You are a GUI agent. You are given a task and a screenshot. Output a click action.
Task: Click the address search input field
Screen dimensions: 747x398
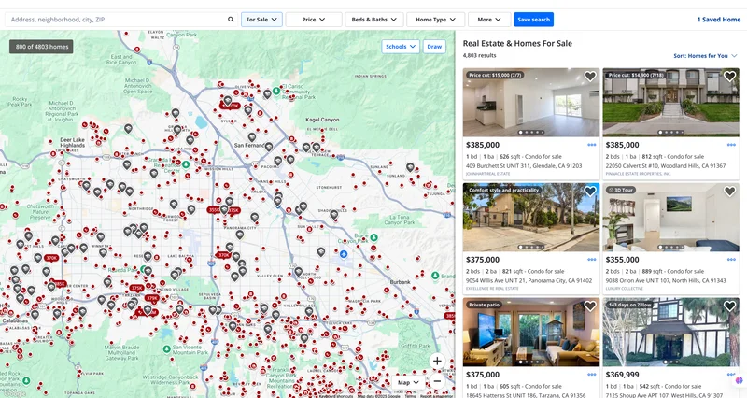coord(112,19)
